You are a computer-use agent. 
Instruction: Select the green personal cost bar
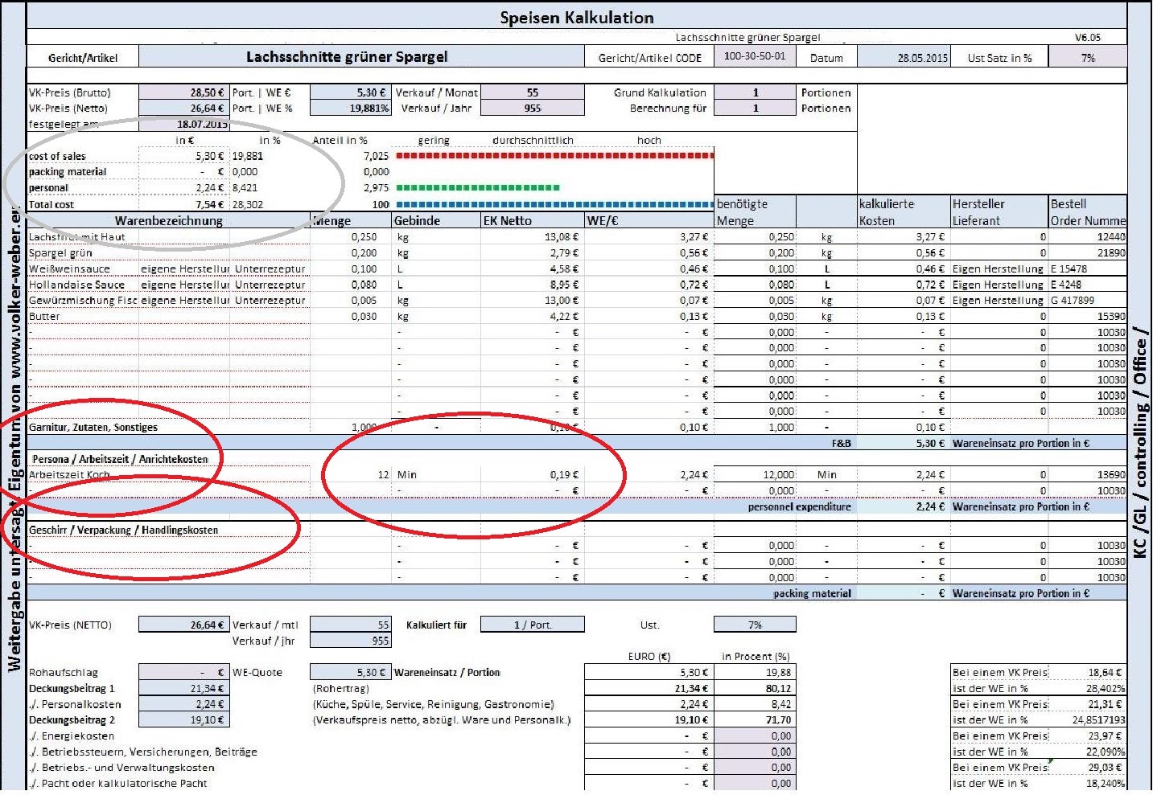coord(478,188)
